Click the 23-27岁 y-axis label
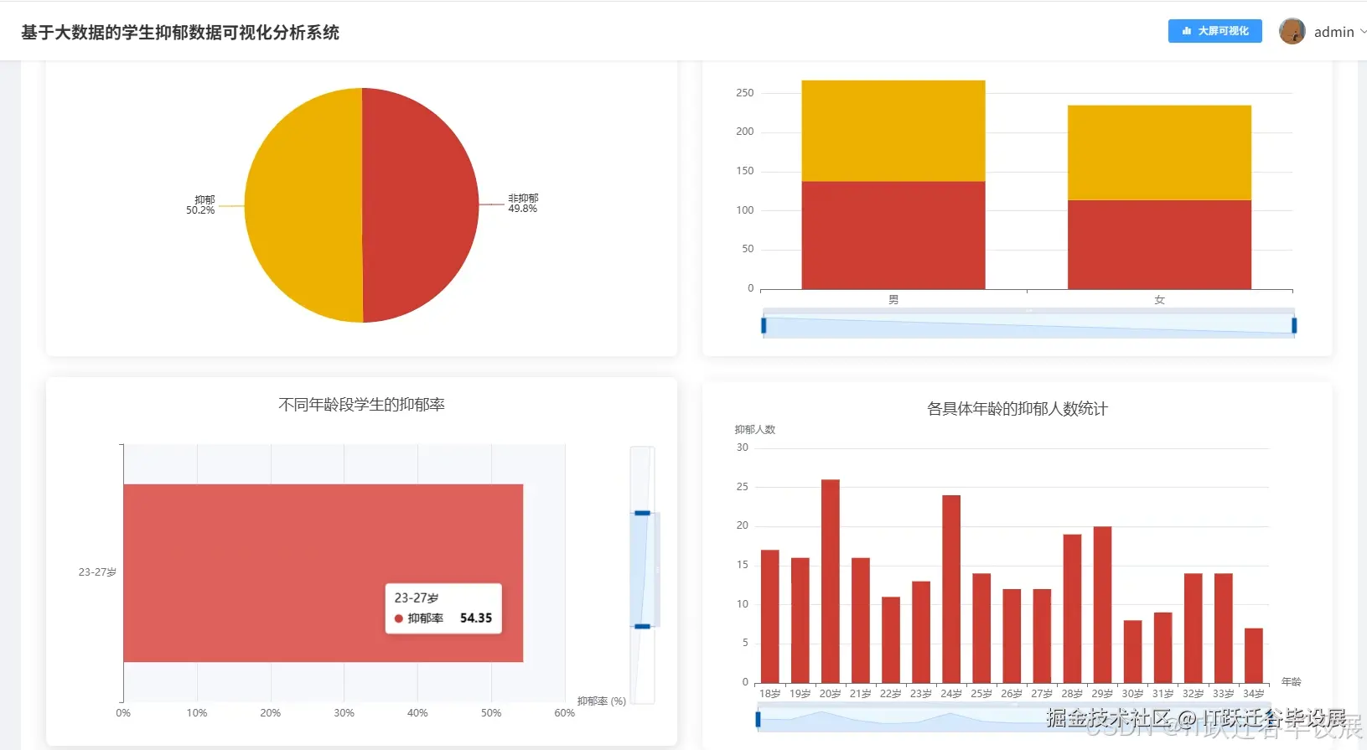This screenshot has width=1367, height=750. pyautogui.click(x=97, y=572)
